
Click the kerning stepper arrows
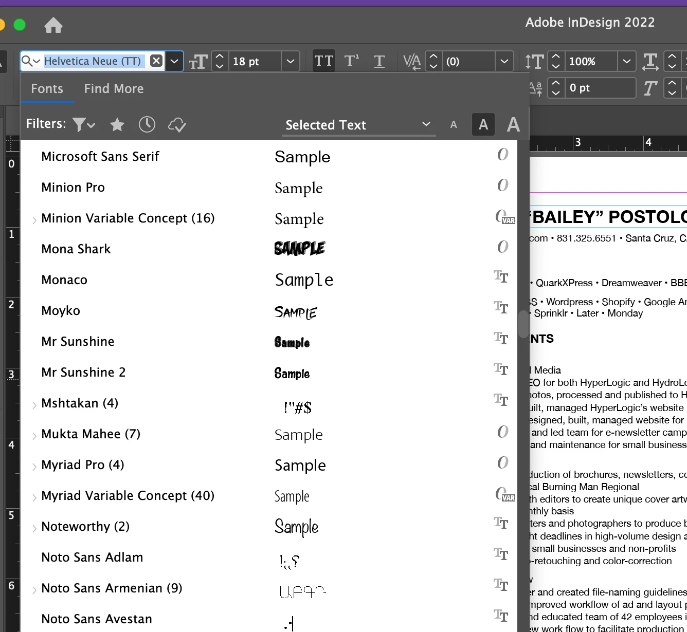point(433,61)
